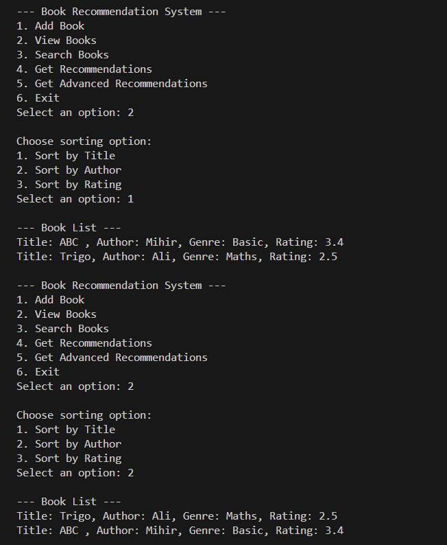Click "1. Add Book" in the first menu
Image resolution: width=447 pixels, height=545 pixels.
51,26
